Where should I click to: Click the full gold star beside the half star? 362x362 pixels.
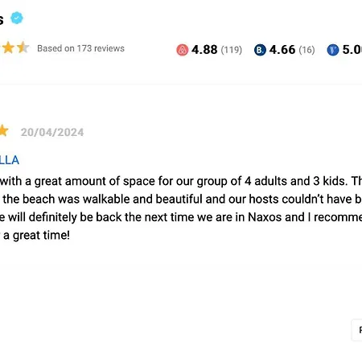click(x=8, y=47)
